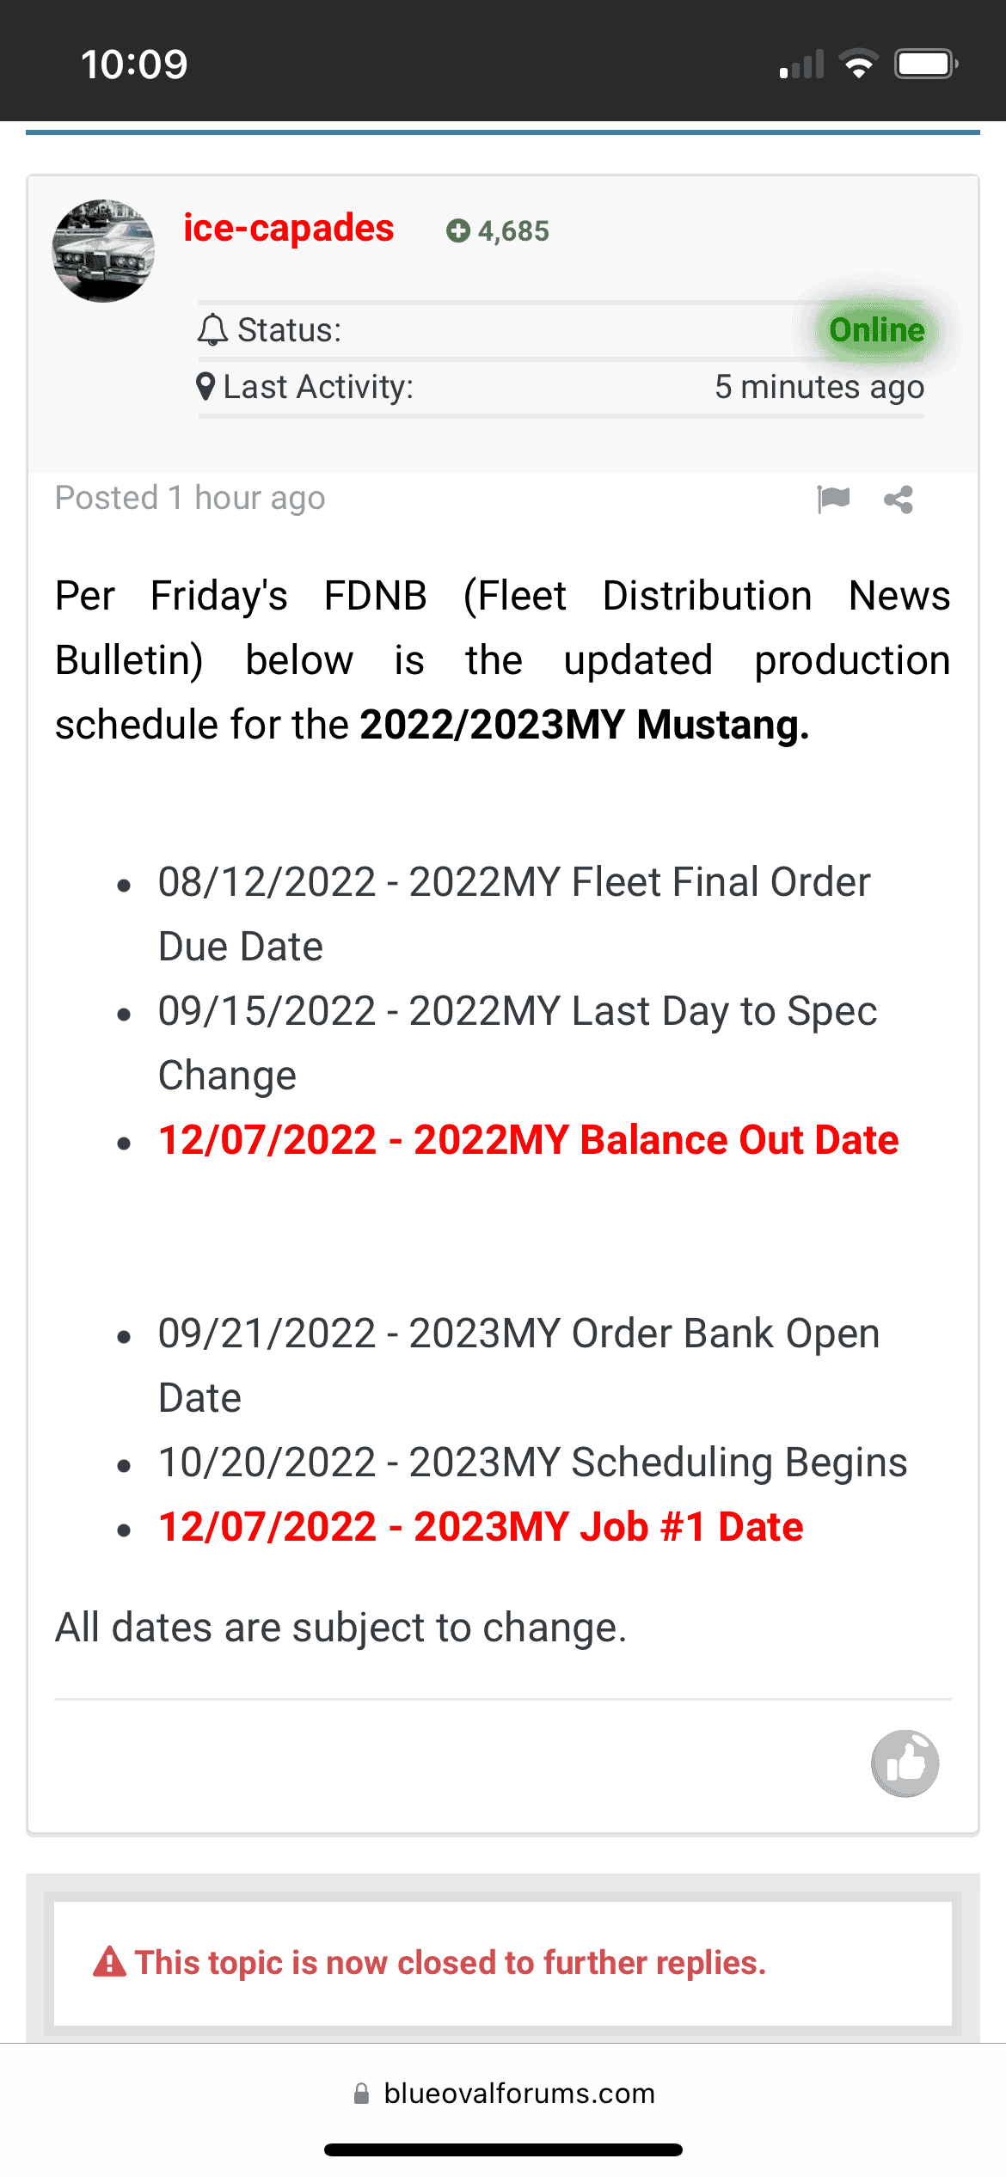1006x2177 pixels.
Task: Open ice-capades avatar thumbnail
Action: (103, 251)
